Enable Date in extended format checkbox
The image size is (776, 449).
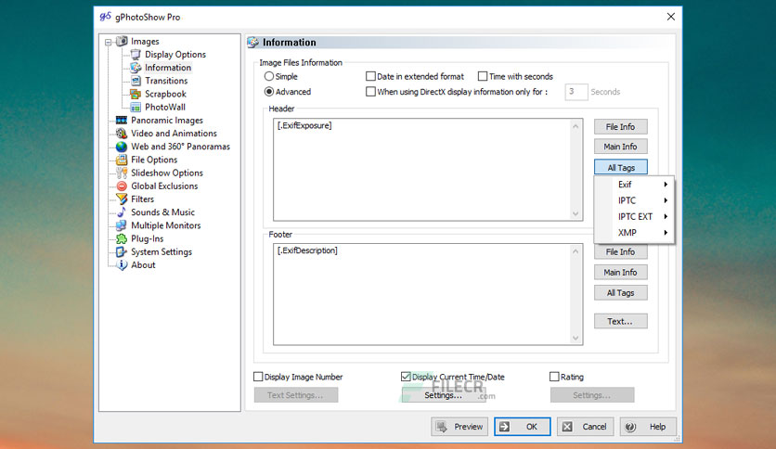click(x=370, y=76)
